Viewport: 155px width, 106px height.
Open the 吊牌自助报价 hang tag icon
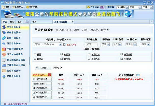pos(4,76)
